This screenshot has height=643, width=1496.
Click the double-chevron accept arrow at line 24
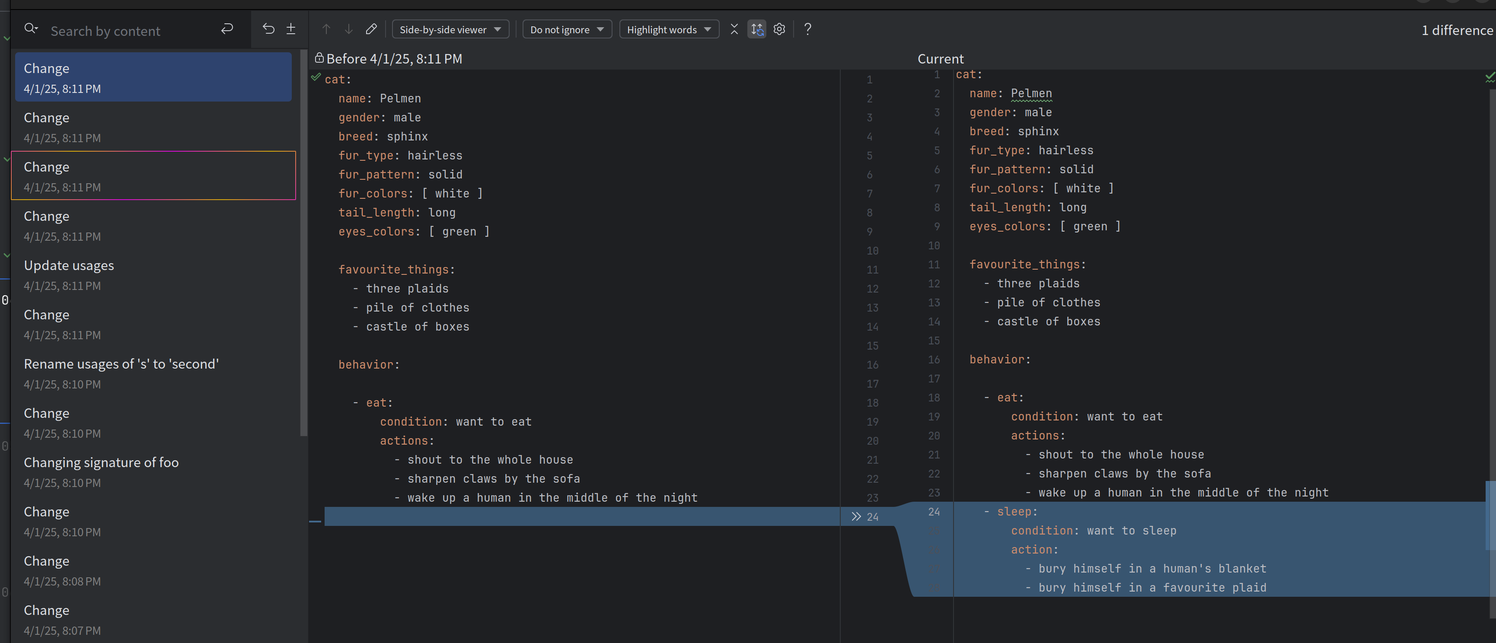point(855,516)
